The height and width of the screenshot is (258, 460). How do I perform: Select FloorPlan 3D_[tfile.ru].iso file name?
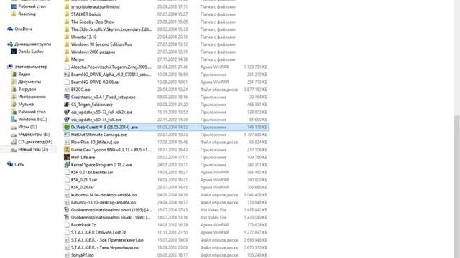point(95,142)
